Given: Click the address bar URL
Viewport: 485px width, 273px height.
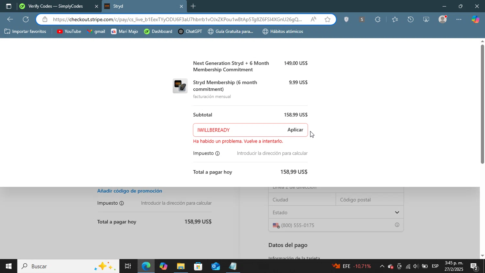Looking at the screenshot, I should [177, 19].
